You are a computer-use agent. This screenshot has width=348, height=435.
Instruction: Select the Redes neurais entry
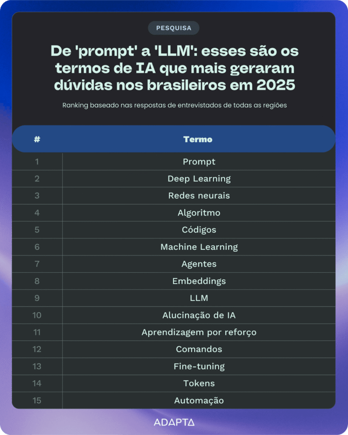tap(199, 196)
